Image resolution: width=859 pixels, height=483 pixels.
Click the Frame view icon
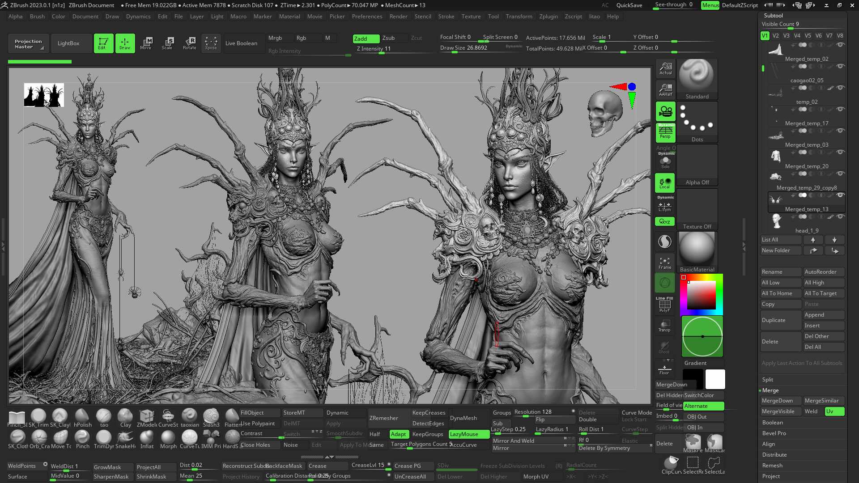[x=665, y=263]
